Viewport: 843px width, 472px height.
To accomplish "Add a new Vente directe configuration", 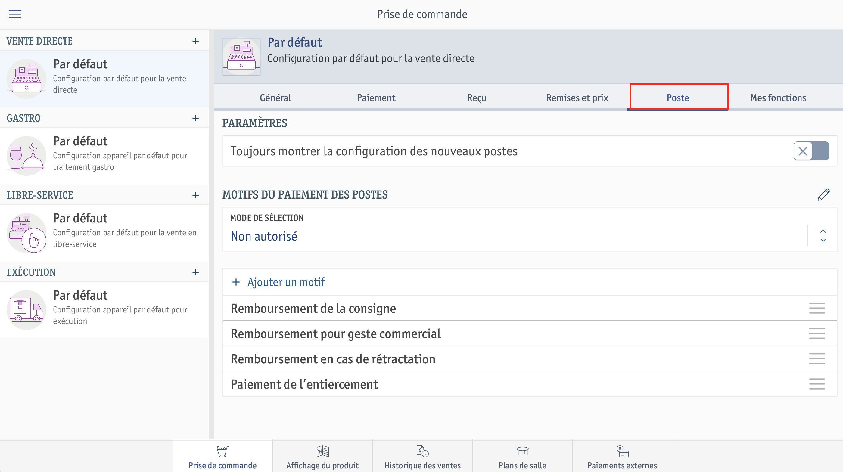I will (x=196, y=41).
